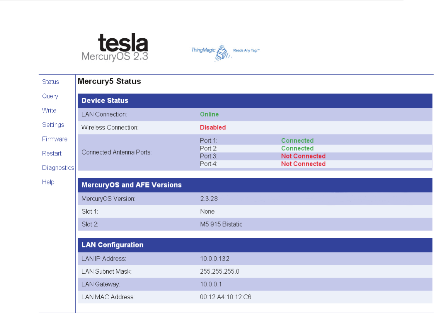Open the Query page link
This screenshot has height=315, width=434.
[x=50, y=96]
